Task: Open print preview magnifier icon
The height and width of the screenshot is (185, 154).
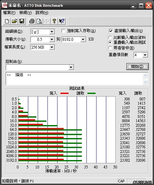Action: 39,21
